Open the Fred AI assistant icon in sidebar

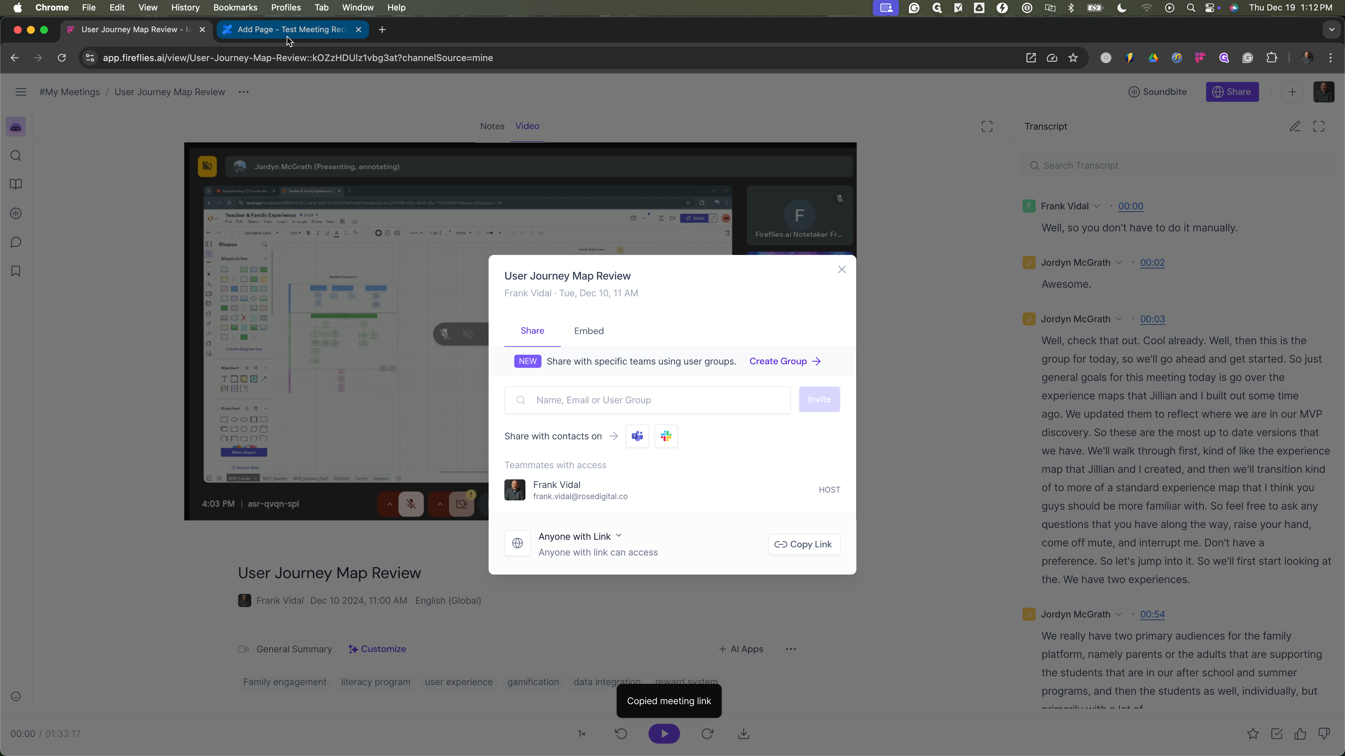[16, 127]
